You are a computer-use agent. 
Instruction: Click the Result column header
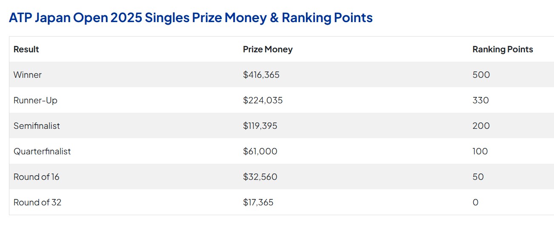point(26,49)
